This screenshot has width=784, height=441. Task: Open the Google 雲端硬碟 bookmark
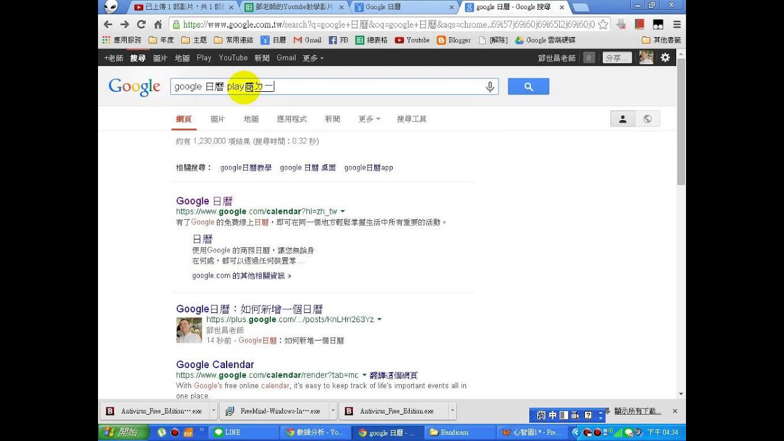click(545, 40)
